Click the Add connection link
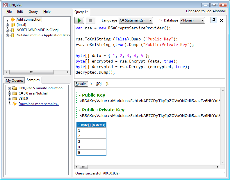The image size is (230, 180). (x=29, y=19)
